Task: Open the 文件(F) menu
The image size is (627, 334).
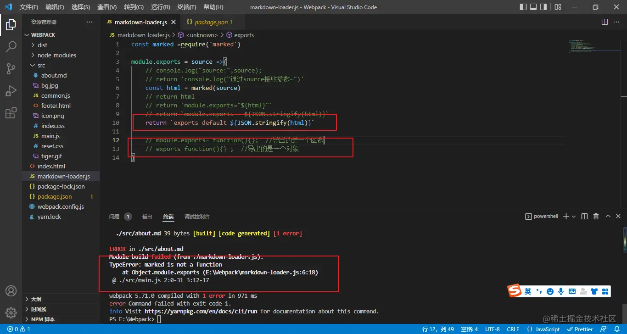Action: click(29, 7)
